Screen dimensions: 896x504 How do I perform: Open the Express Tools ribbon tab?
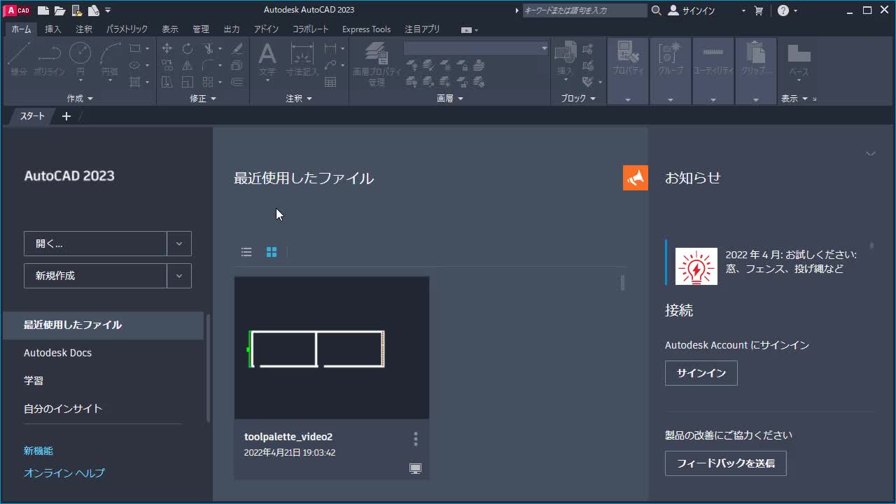pos(366,29)
